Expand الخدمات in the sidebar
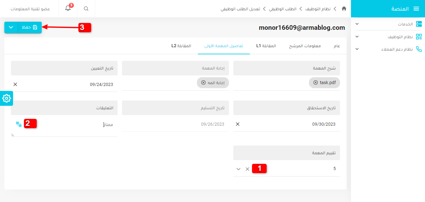 tap(357, 24)
